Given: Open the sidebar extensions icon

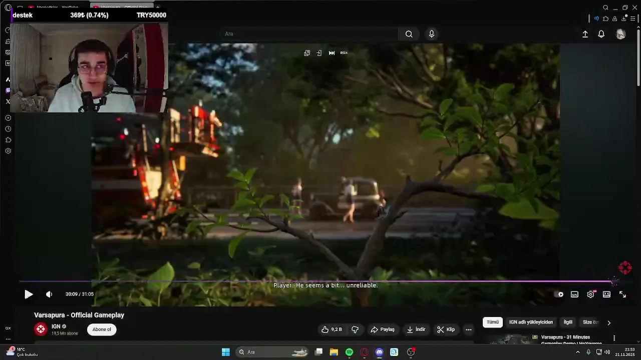Looking at the screenshot, I should 8,140.
